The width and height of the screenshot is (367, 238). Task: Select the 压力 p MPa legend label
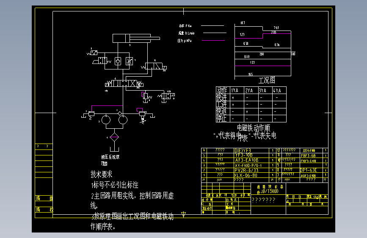[185, 41]
